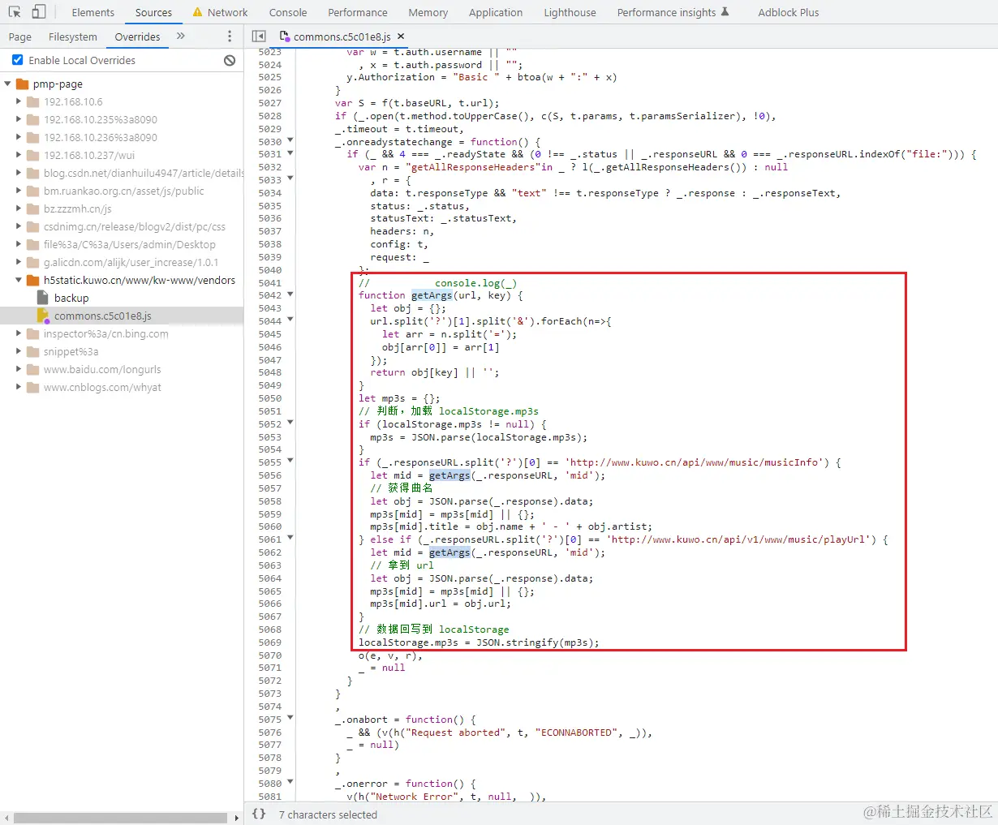This screenshot has width=998, height=825.
Task: Collapse the h5static.kuwo.cn vendors folder
Action: coord(18,281)
